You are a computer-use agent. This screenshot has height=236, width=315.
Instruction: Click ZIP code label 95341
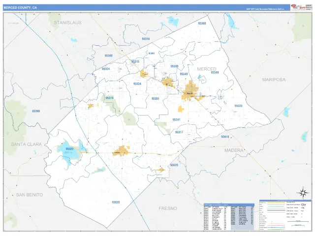pos(176,119)
